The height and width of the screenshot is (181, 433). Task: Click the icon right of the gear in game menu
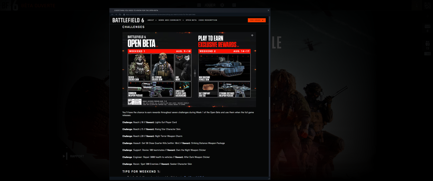pyautogui.click(x=234, y=5)
